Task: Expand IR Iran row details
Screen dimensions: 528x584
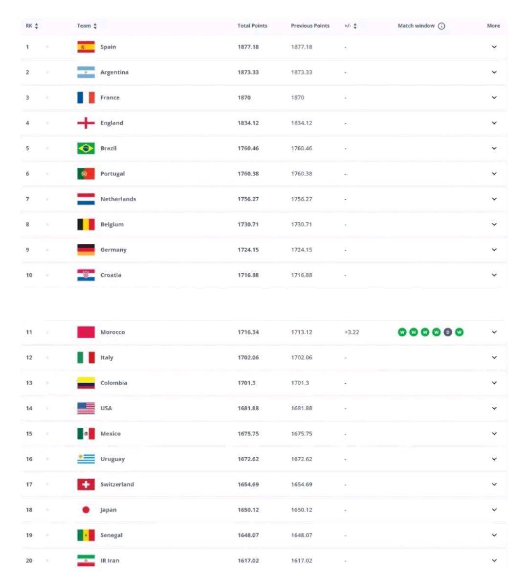Action: pos(494,561)
